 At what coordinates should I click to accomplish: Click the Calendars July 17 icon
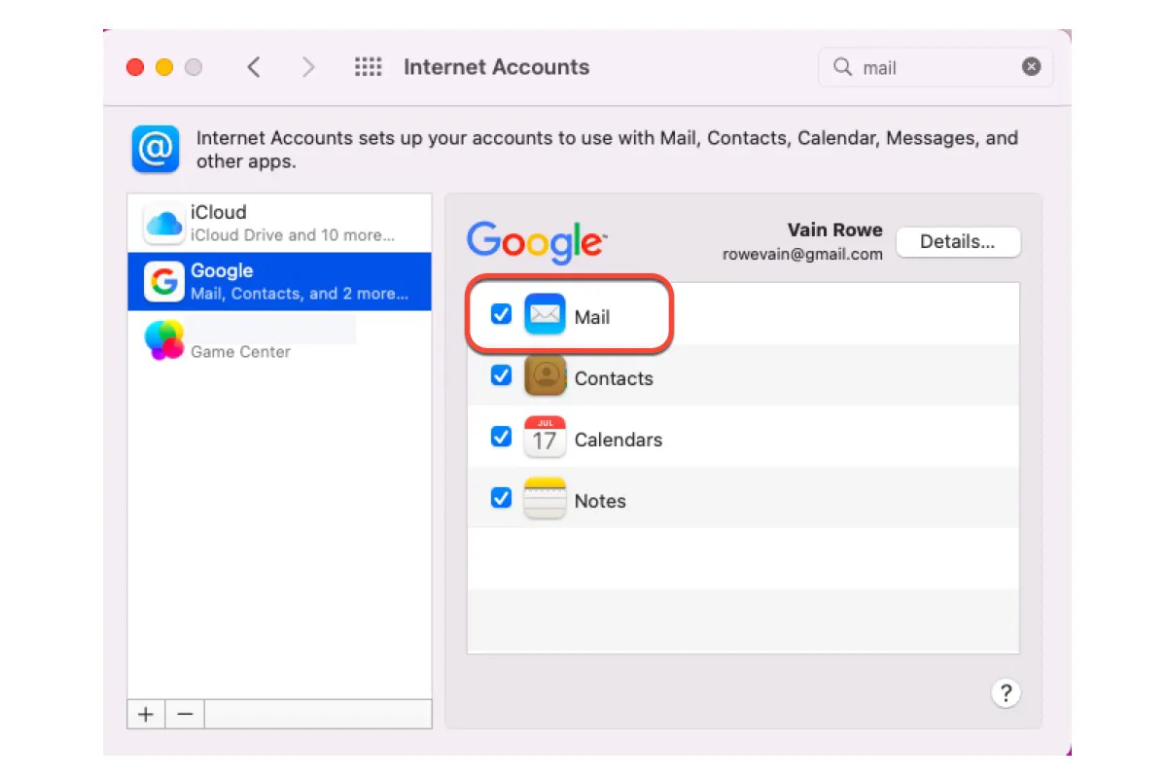[x=545, y=438]
